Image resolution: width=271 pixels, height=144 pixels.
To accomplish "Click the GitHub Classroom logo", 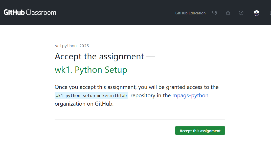I will click(30, 12).
